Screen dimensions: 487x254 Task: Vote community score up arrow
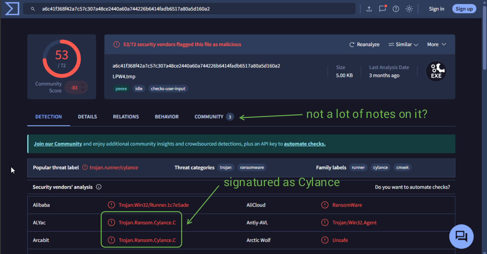(x=83, y=85)
